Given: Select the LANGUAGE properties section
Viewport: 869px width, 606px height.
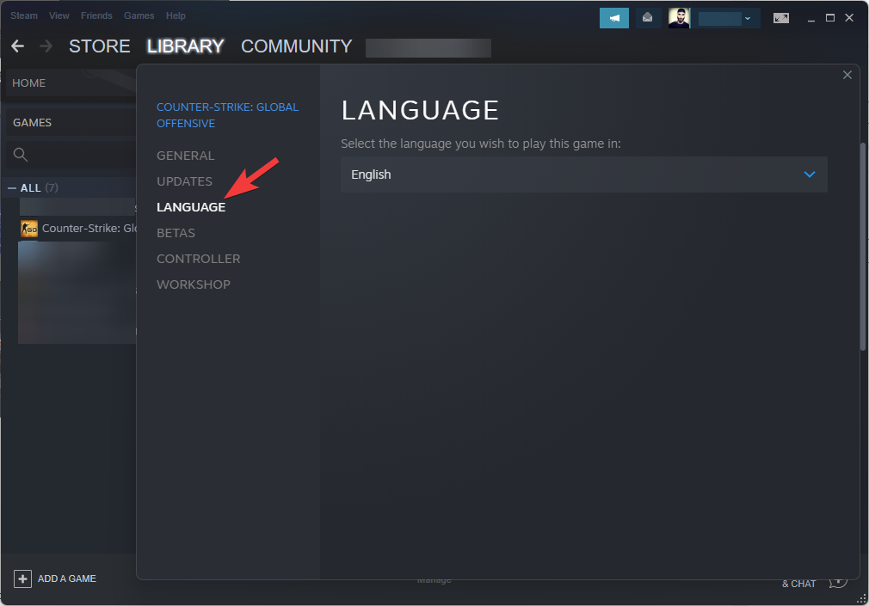Looking at the screenshot, I should coord(191,207).
